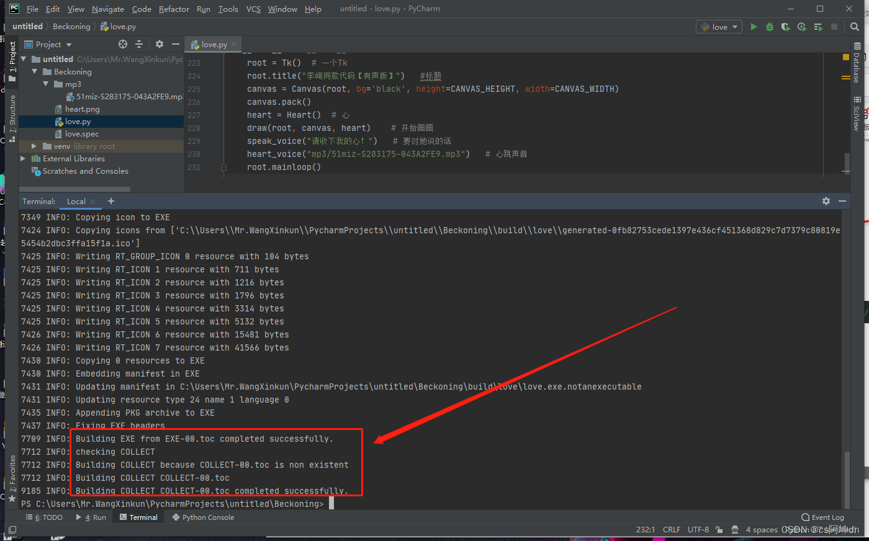Select the 51miz mp3 file
This screenshot has height=541, width=869.
coord(124,96)
